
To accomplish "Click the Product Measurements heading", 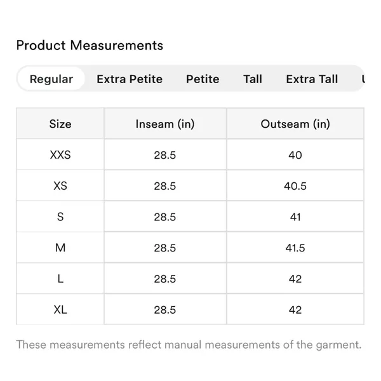I will (x=90, y=46).
